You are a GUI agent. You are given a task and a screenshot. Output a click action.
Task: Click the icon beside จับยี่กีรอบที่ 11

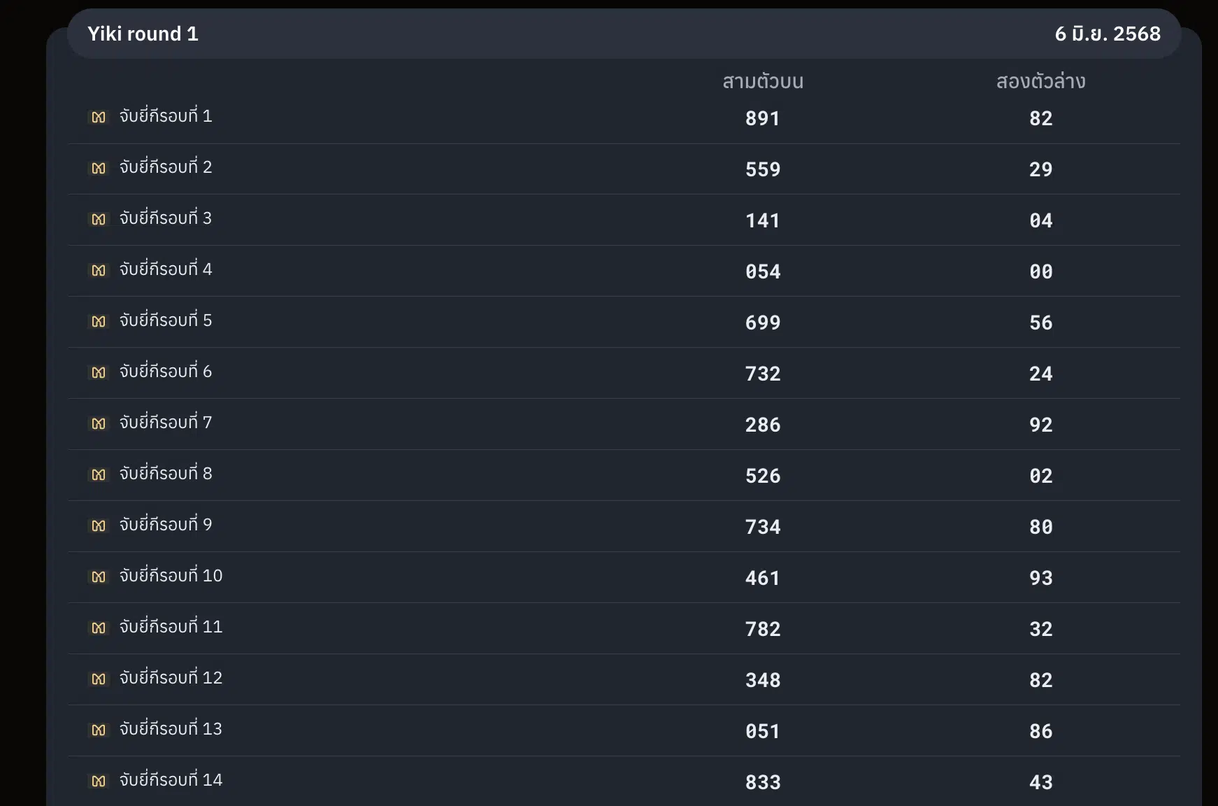point(99,628)
